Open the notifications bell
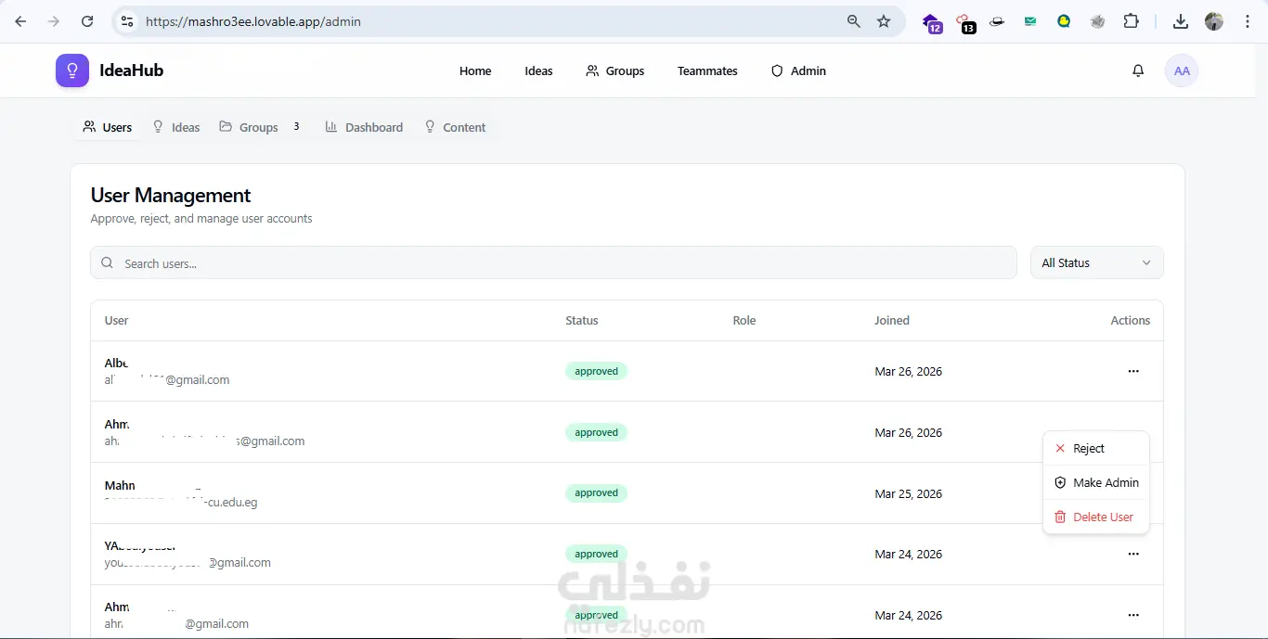The height and width of the screenshot is (639, 1268). 1138,70
